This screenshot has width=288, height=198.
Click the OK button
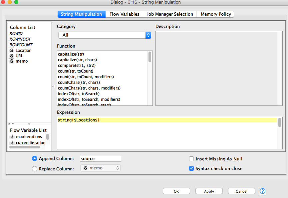tap(176, 191)
